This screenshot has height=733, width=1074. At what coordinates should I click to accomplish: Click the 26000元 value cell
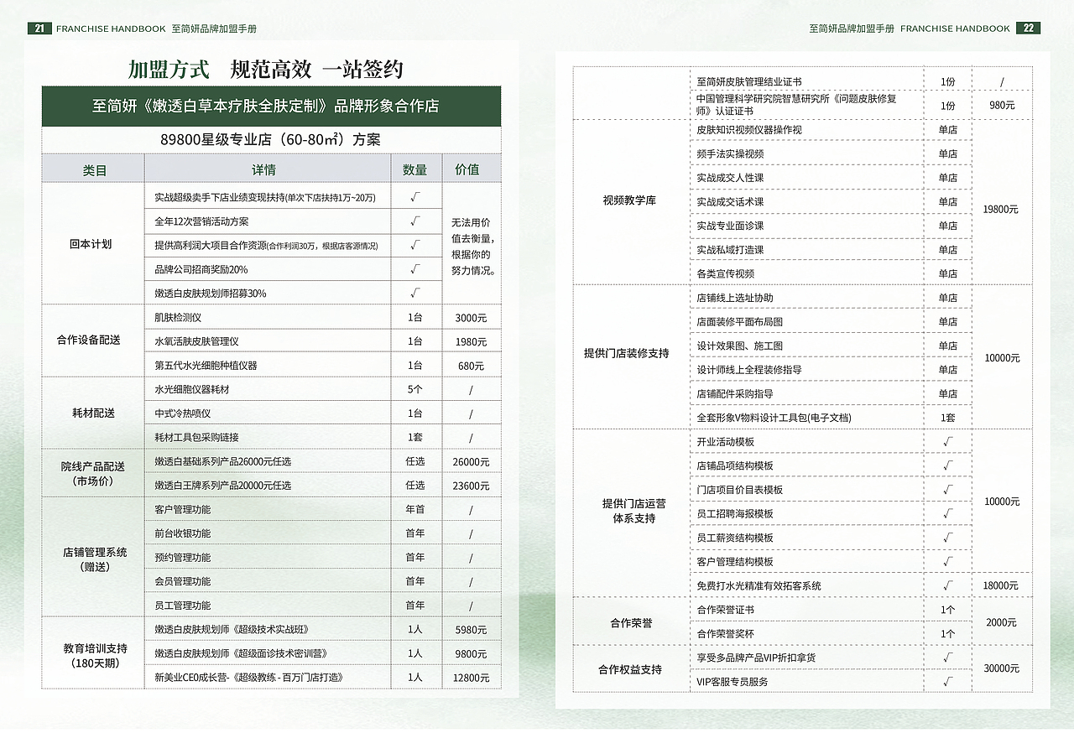pos(472,462)
